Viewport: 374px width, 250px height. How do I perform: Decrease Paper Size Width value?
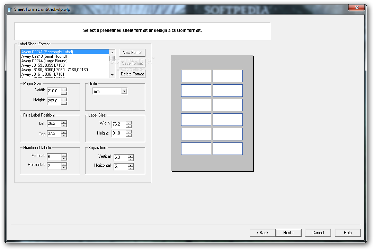pyautogui.click(x=64, y=93)
